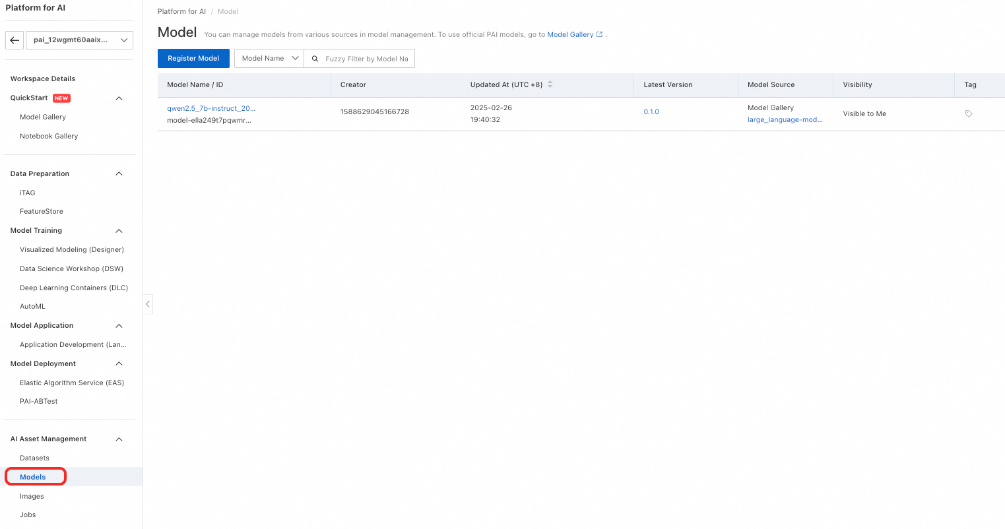Go to iTAG in the sidebar
Screen dimensions: 1005x529
(28, 193)
